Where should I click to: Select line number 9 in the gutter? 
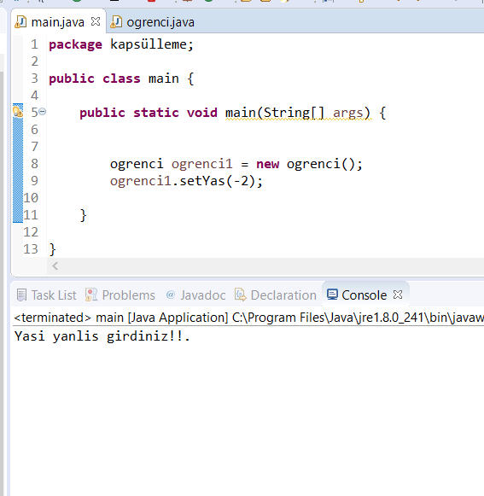coord(34,181)
